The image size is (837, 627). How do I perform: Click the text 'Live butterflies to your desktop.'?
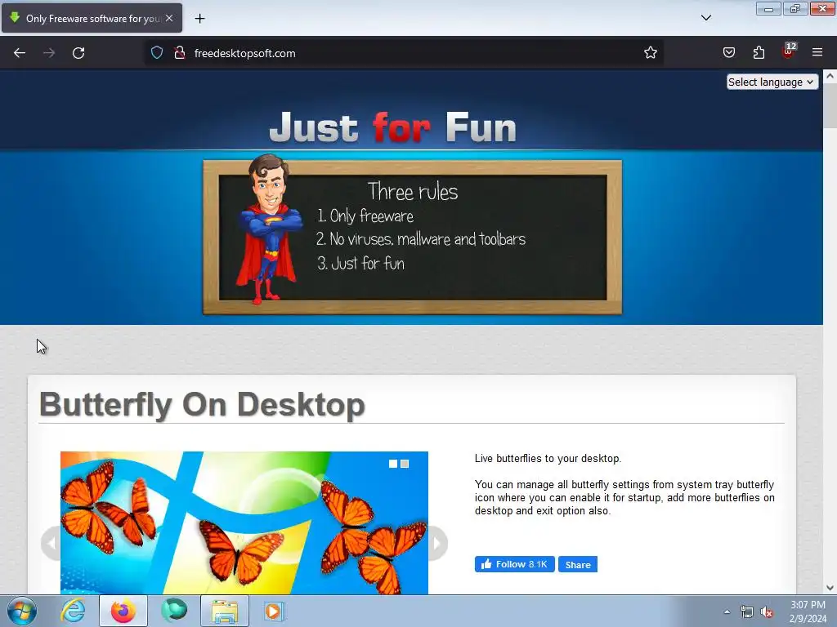coord(548,459)
